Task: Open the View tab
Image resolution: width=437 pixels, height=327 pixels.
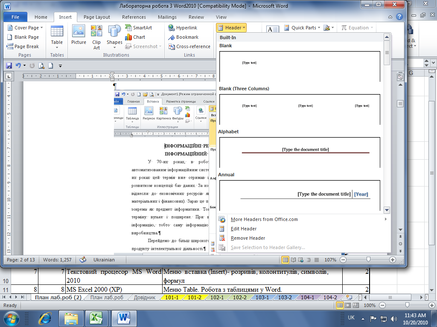Action: (221, 17)
